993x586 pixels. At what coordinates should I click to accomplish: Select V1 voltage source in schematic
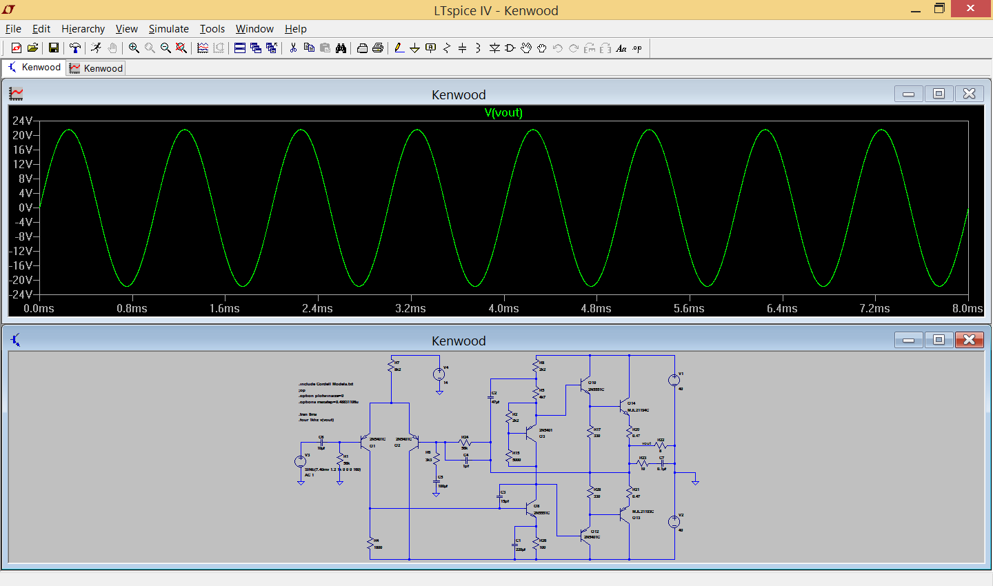674,380
